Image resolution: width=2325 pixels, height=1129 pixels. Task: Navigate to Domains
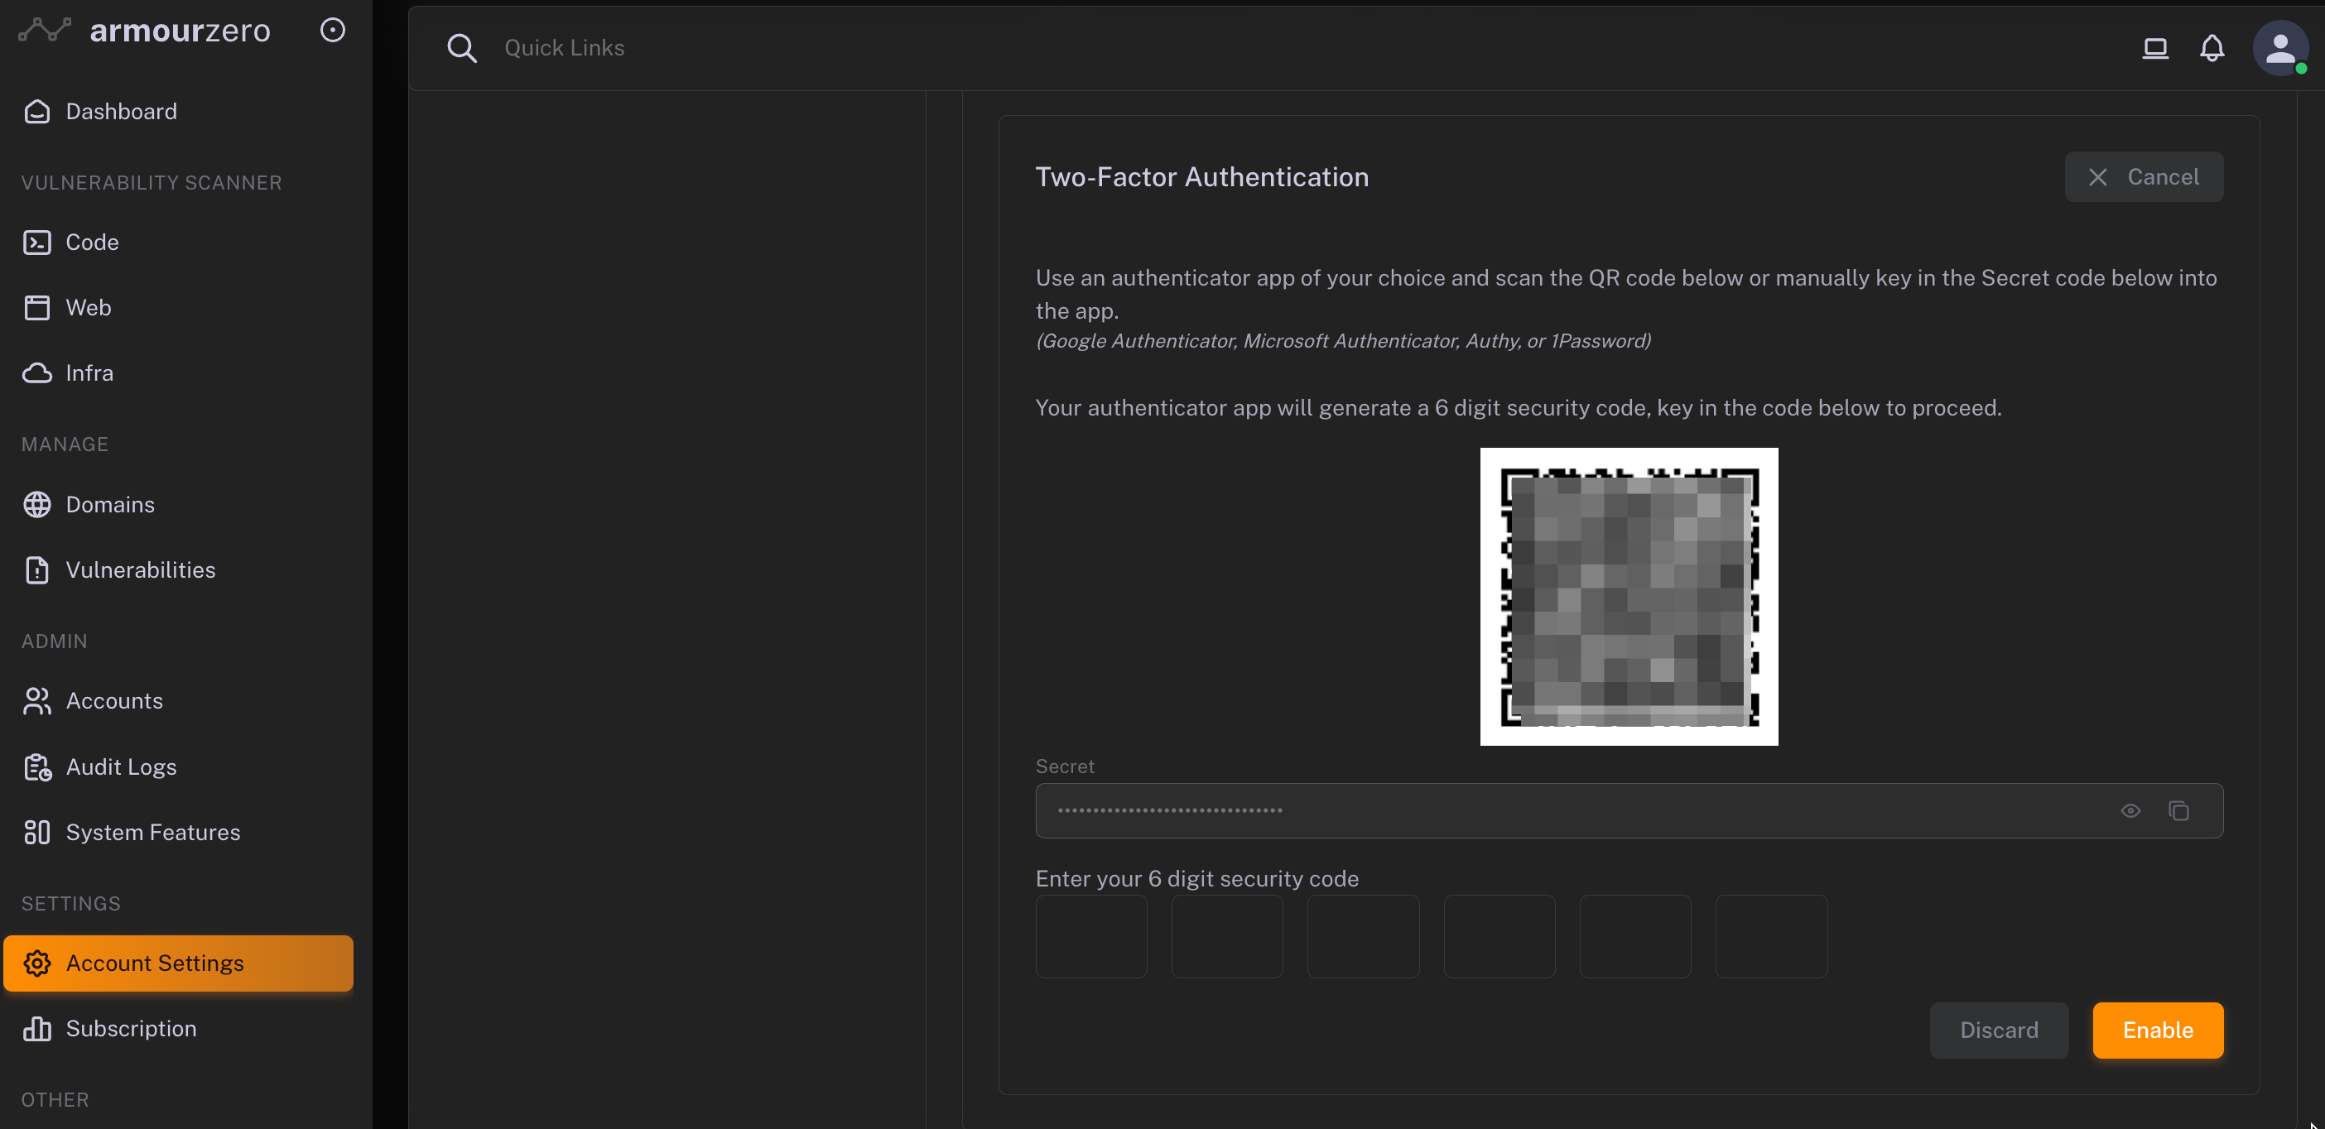[109, 504]
